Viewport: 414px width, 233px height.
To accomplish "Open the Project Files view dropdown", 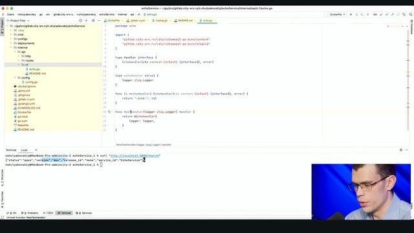I will (x=18, y=20).
